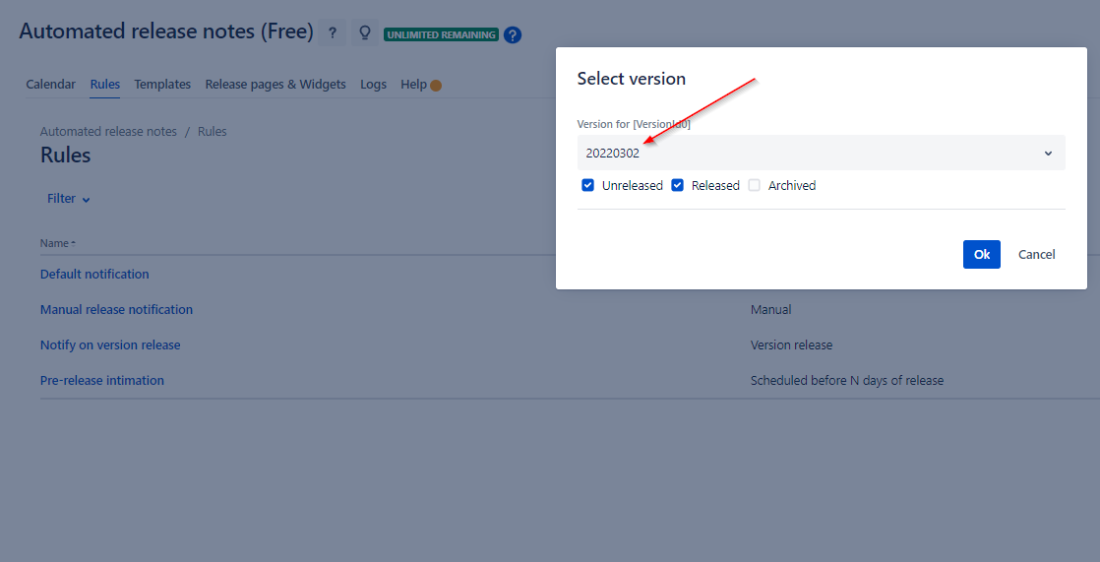Image resolution: width=1100 pixels, height=562 pixels.
Task: Click the Name column sort arrow
Action: click(x=73, y=244)
